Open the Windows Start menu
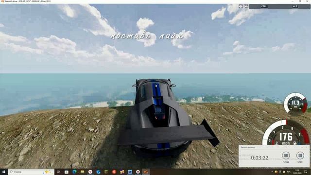This screenshot has width=311, height=175. pos(4,172)
